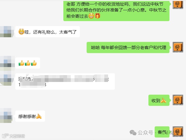The image size is (186, 140).
Task: Click the 客气 message bubble
Action: click(x=162, y=132)
